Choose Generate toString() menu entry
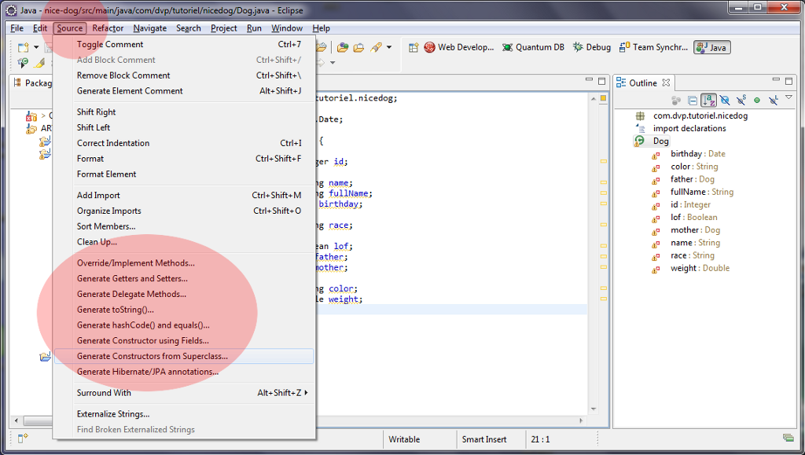805x455 pixels. 116,310
